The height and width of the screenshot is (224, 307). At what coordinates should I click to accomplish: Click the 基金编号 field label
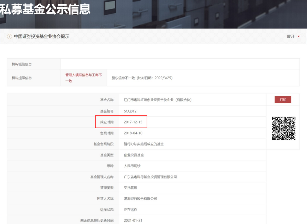coord(107,111)
